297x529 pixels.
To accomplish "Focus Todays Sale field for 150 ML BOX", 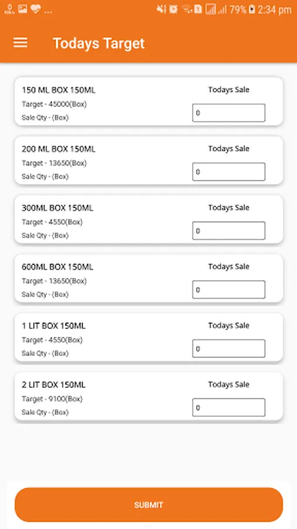I will [x=229, y=113].
